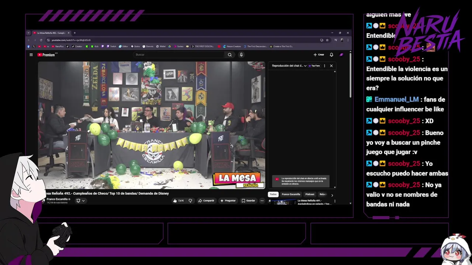Open the Sorteo bookmark
Viewport: 472px width, 265px height.
coord(178,46)
